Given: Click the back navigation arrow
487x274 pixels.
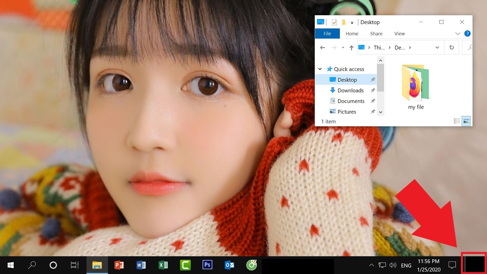Looking at the screenshot, I should click(x=323, y=47).
